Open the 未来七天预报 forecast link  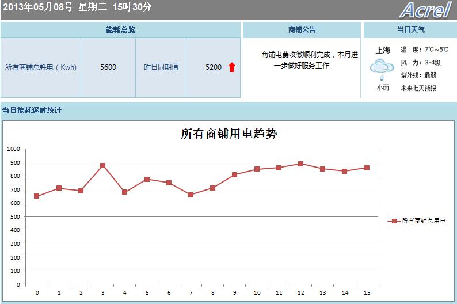(x=418, y=88)
